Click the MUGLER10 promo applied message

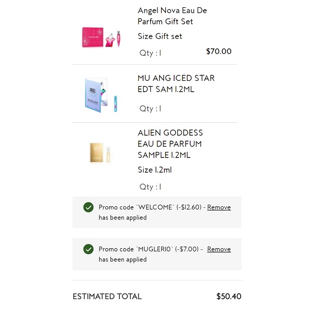pos(149,254)
